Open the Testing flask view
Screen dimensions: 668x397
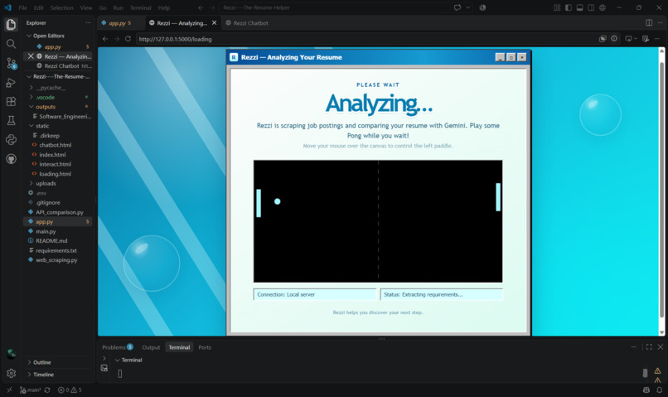tap(11, 120)
